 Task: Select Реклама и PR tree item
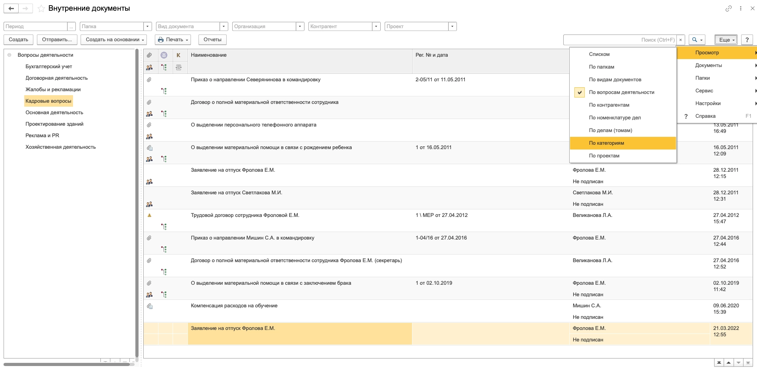click(x=42, y=135)
